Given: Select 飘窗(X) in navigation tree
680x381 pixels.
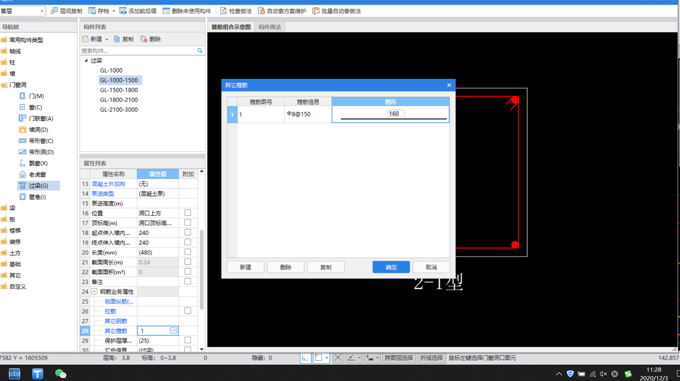Looking at the screenshot, I should pos(38,163).
